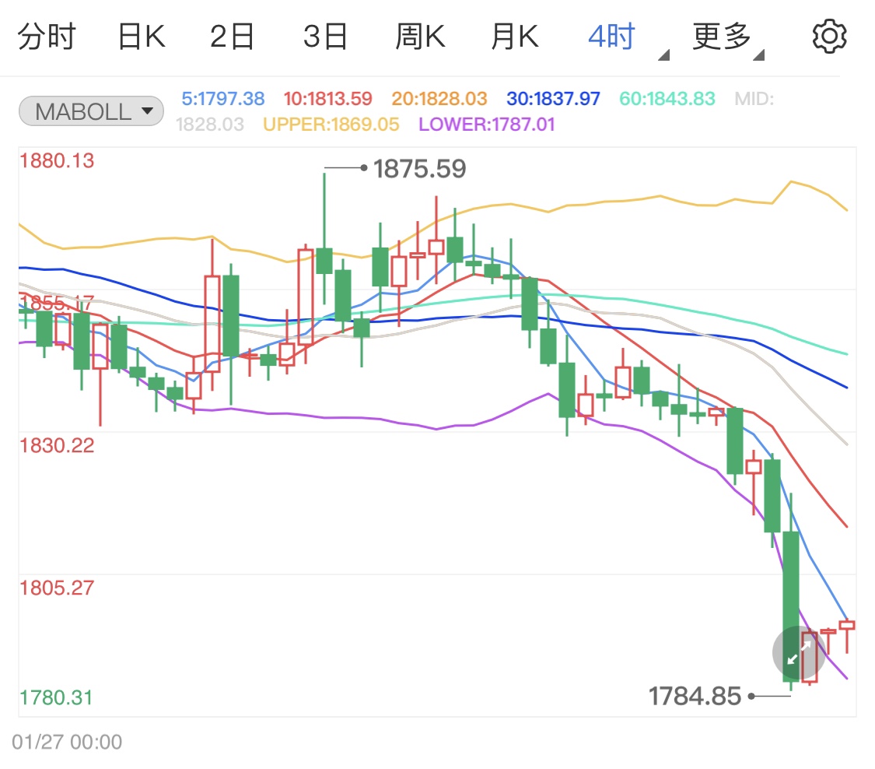Click the 60:1843.83 MA value
Image resolution: width=875 pixels, height=769 pixels.
click(x=667, y=99)
